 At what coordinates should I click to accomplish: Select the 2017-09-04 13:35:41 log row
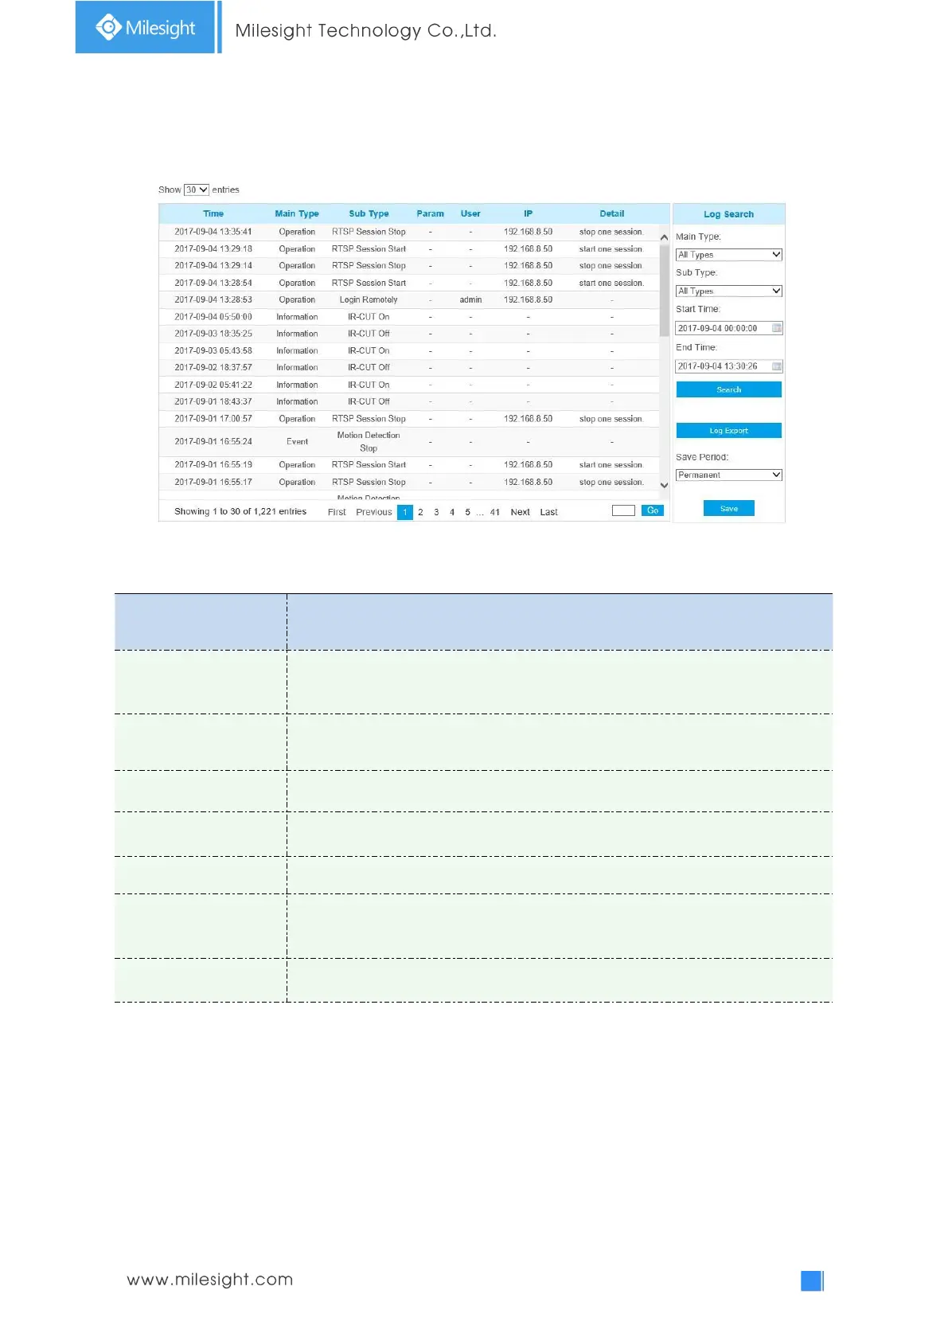pyautogui.click(x=409, y=232)
